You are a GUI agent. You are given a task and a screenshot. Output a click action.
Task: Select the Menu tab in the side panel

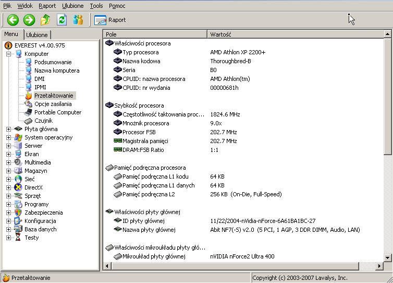[x=11, y=34]
